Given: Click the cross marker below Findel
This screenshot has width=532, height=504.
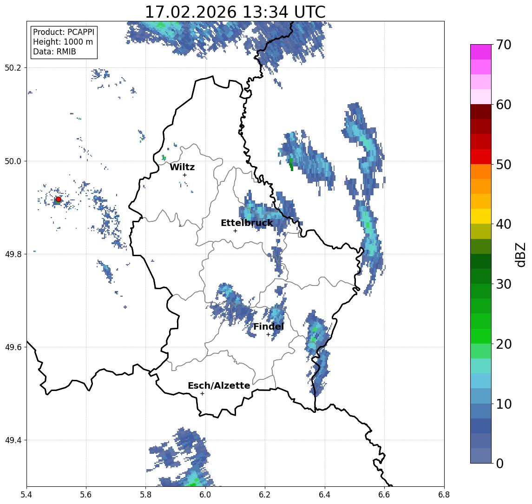Looking at the screenshot, I should tap(268, 335).
